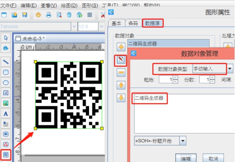The height and width of the screenshot is (162, 235).
Task: Switch to the 基本 tab
Action: click(x=117, y=23)
